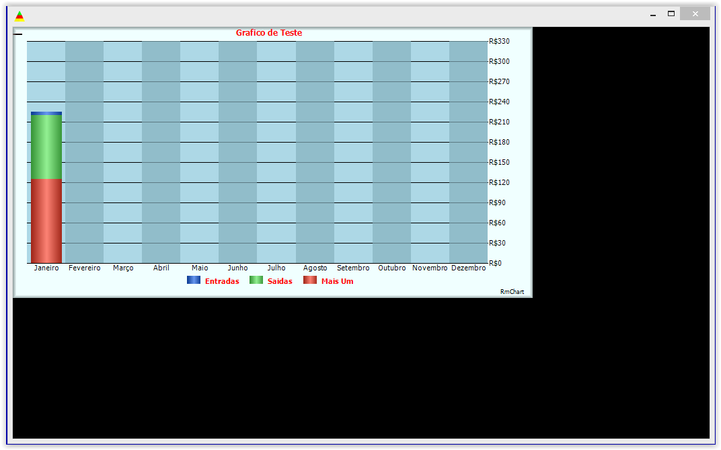
Task: Click the green Saidas legend swatch
Action: pyautogui.click(x=256, y=280)
